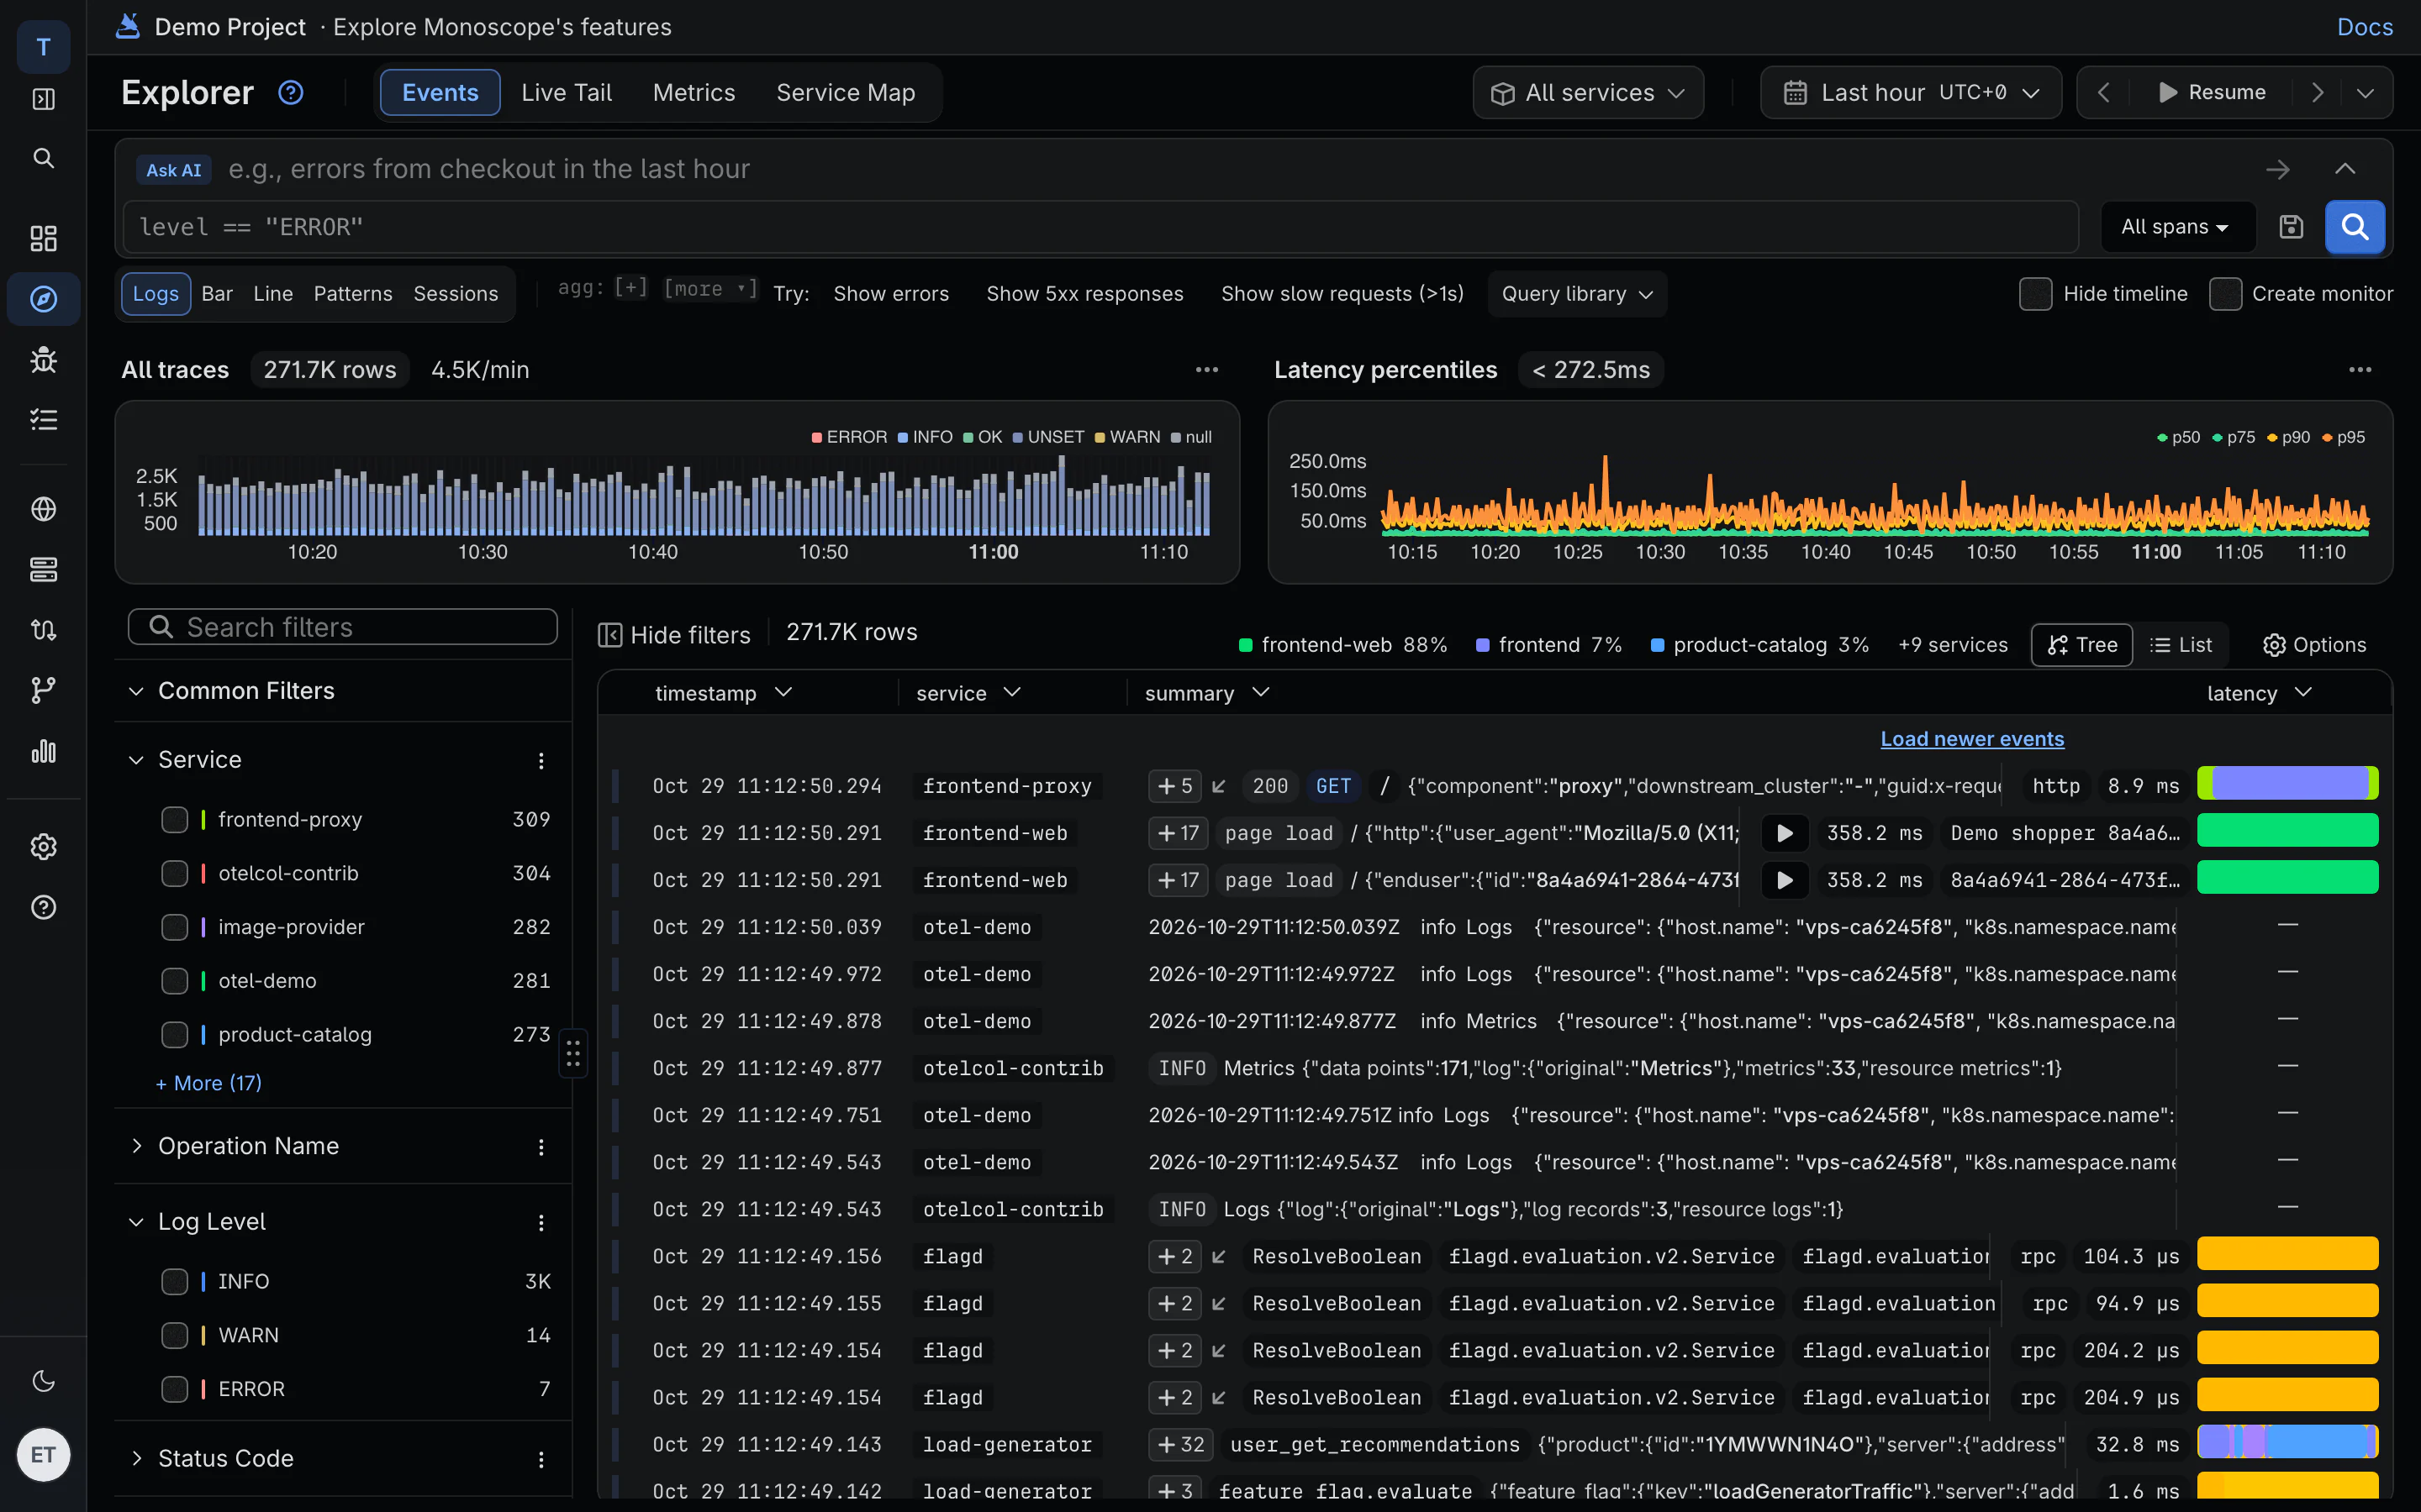This screenshot has height=1512, width=2421.
Task: Open the Service filter kebab menu
Action: [x=541, y=761]
